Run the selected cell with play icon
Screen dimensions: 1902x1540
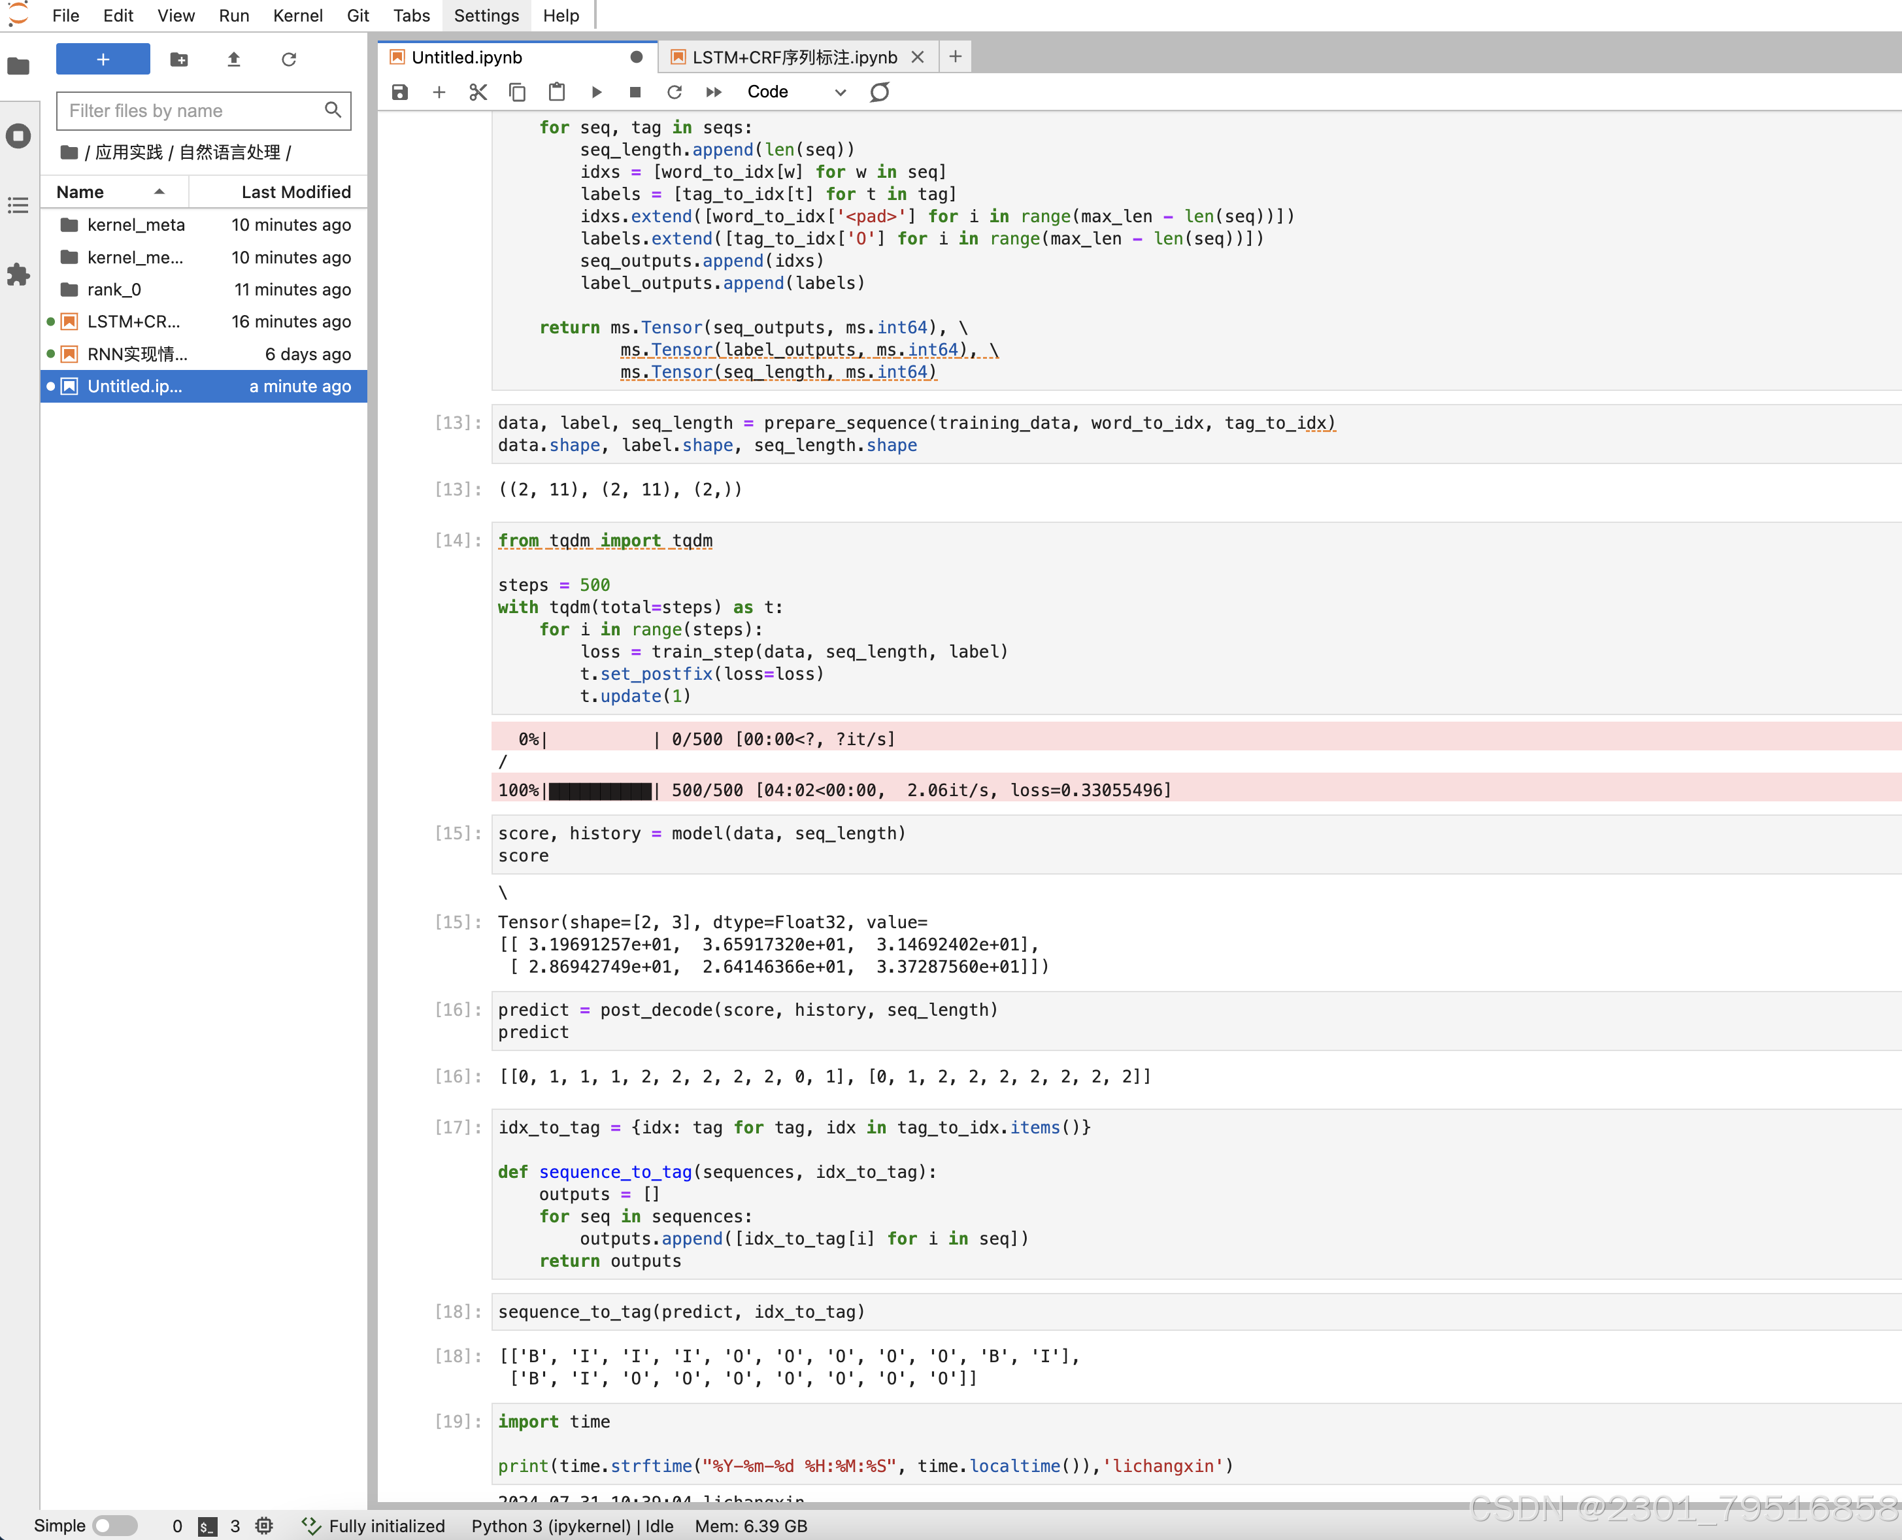pos(596,92)
